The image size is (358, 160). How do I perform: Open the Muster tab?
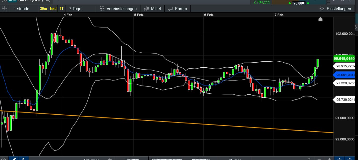click(x=235, y=159)
